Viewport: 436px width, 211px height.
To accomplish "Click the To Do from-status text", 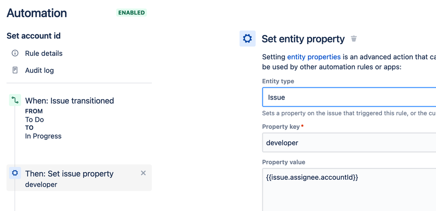I will tap(34, 120).
